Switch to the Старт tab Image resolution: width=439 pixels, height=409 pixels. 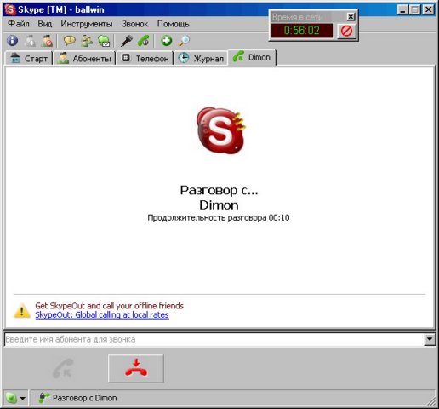click(x=29, y=58)
